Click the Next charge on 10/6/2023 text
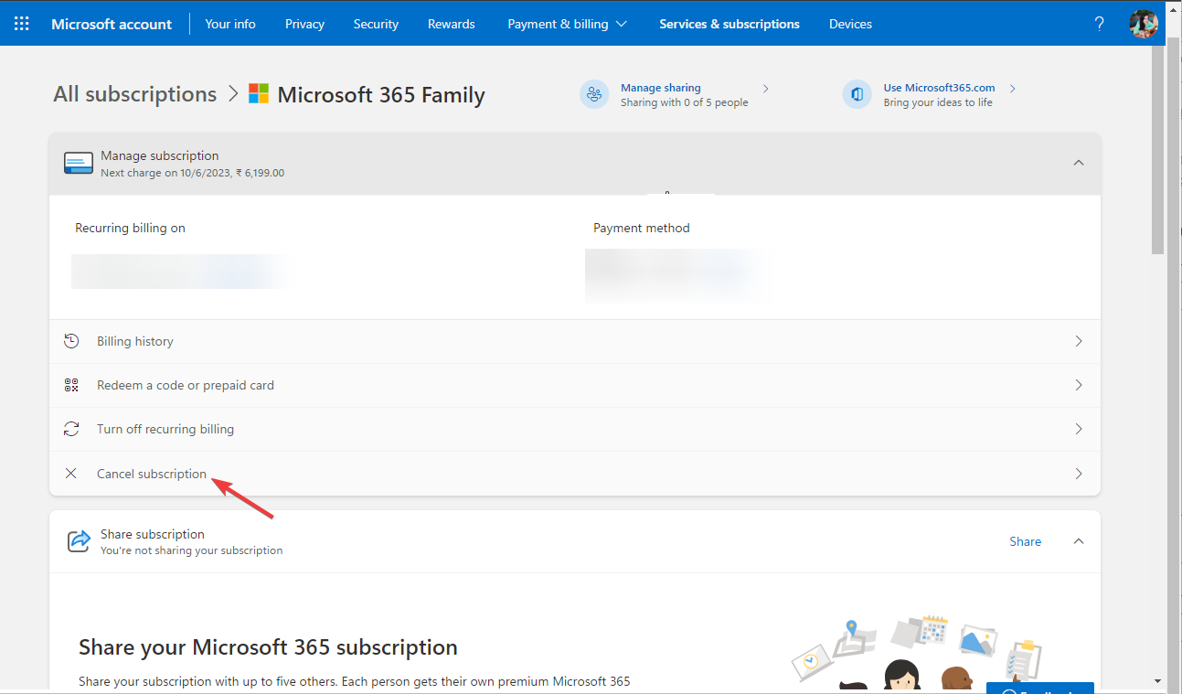The width and height of the screenshot is (1182, 694). [192, 173]
